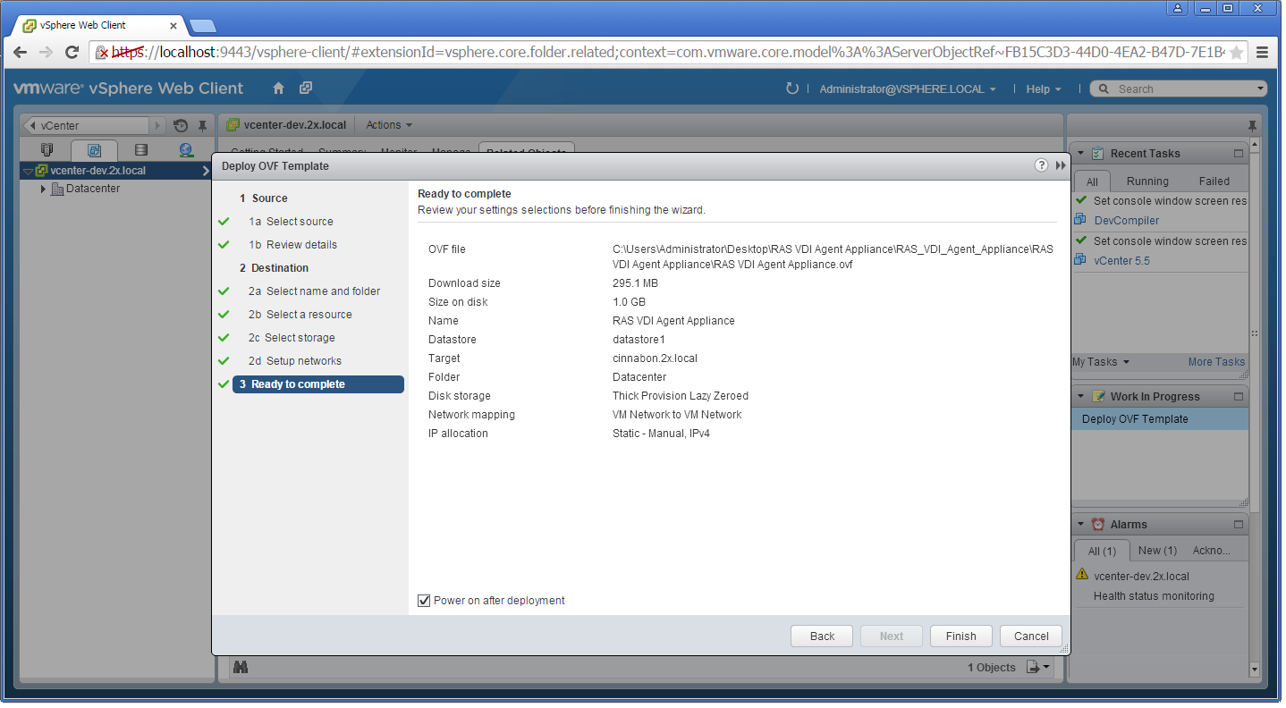Go to wizard step 1a Select source
Screen dimensions: 1286x708
coord(291,222)
